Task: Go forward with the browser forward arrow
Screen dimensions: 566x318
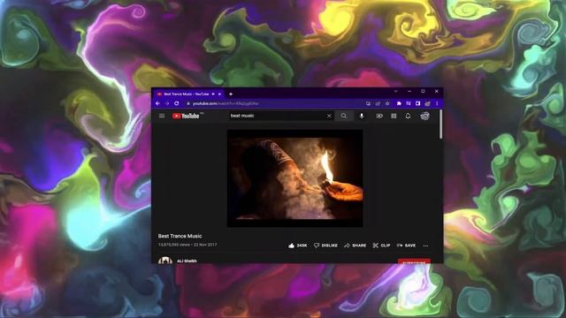Action: 167,103
